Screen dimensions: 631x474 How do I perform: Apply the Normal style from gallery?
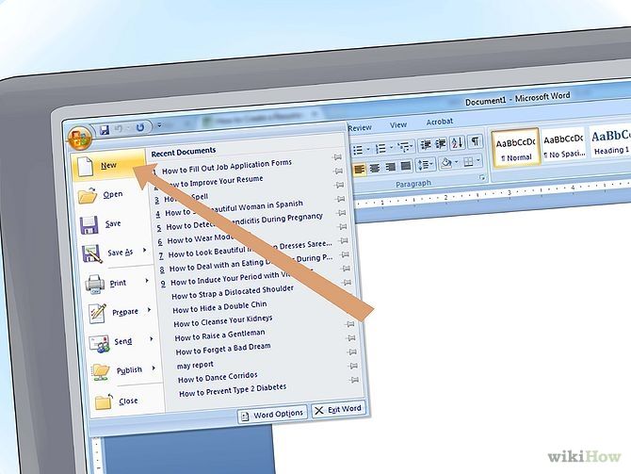coord(515,148)
